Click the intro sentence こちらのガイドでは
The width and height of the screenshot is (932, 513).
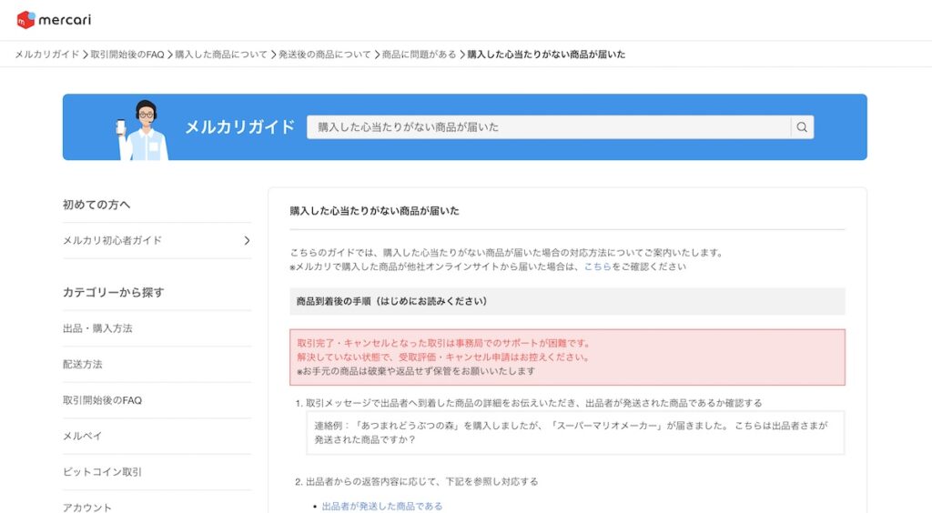point(507,253)
